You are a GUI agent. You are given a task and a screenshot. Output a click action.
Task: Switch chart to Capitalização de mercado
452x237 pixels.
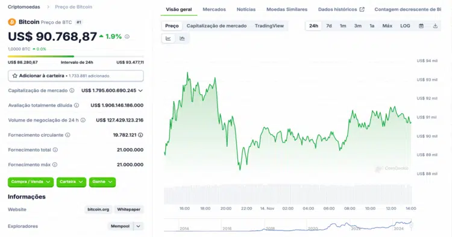216,26
